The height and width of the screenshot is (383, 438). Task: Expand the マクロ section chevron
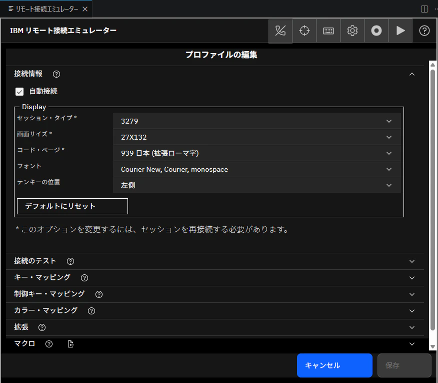tap(411, 344)
